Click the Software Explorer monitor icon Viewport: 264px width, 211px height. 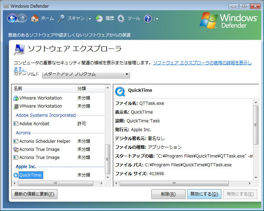[19, 50]
